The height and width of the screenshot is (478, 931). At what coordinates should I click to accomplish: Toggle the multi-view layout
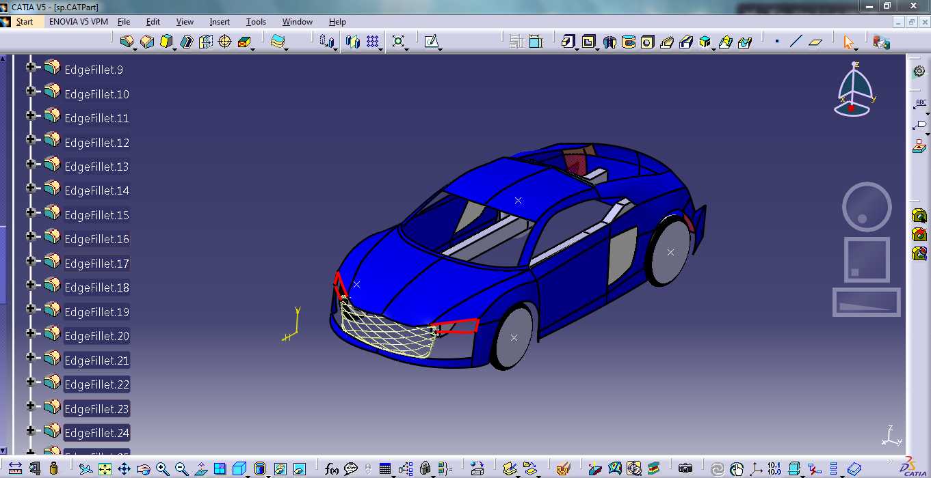(220, 468)
